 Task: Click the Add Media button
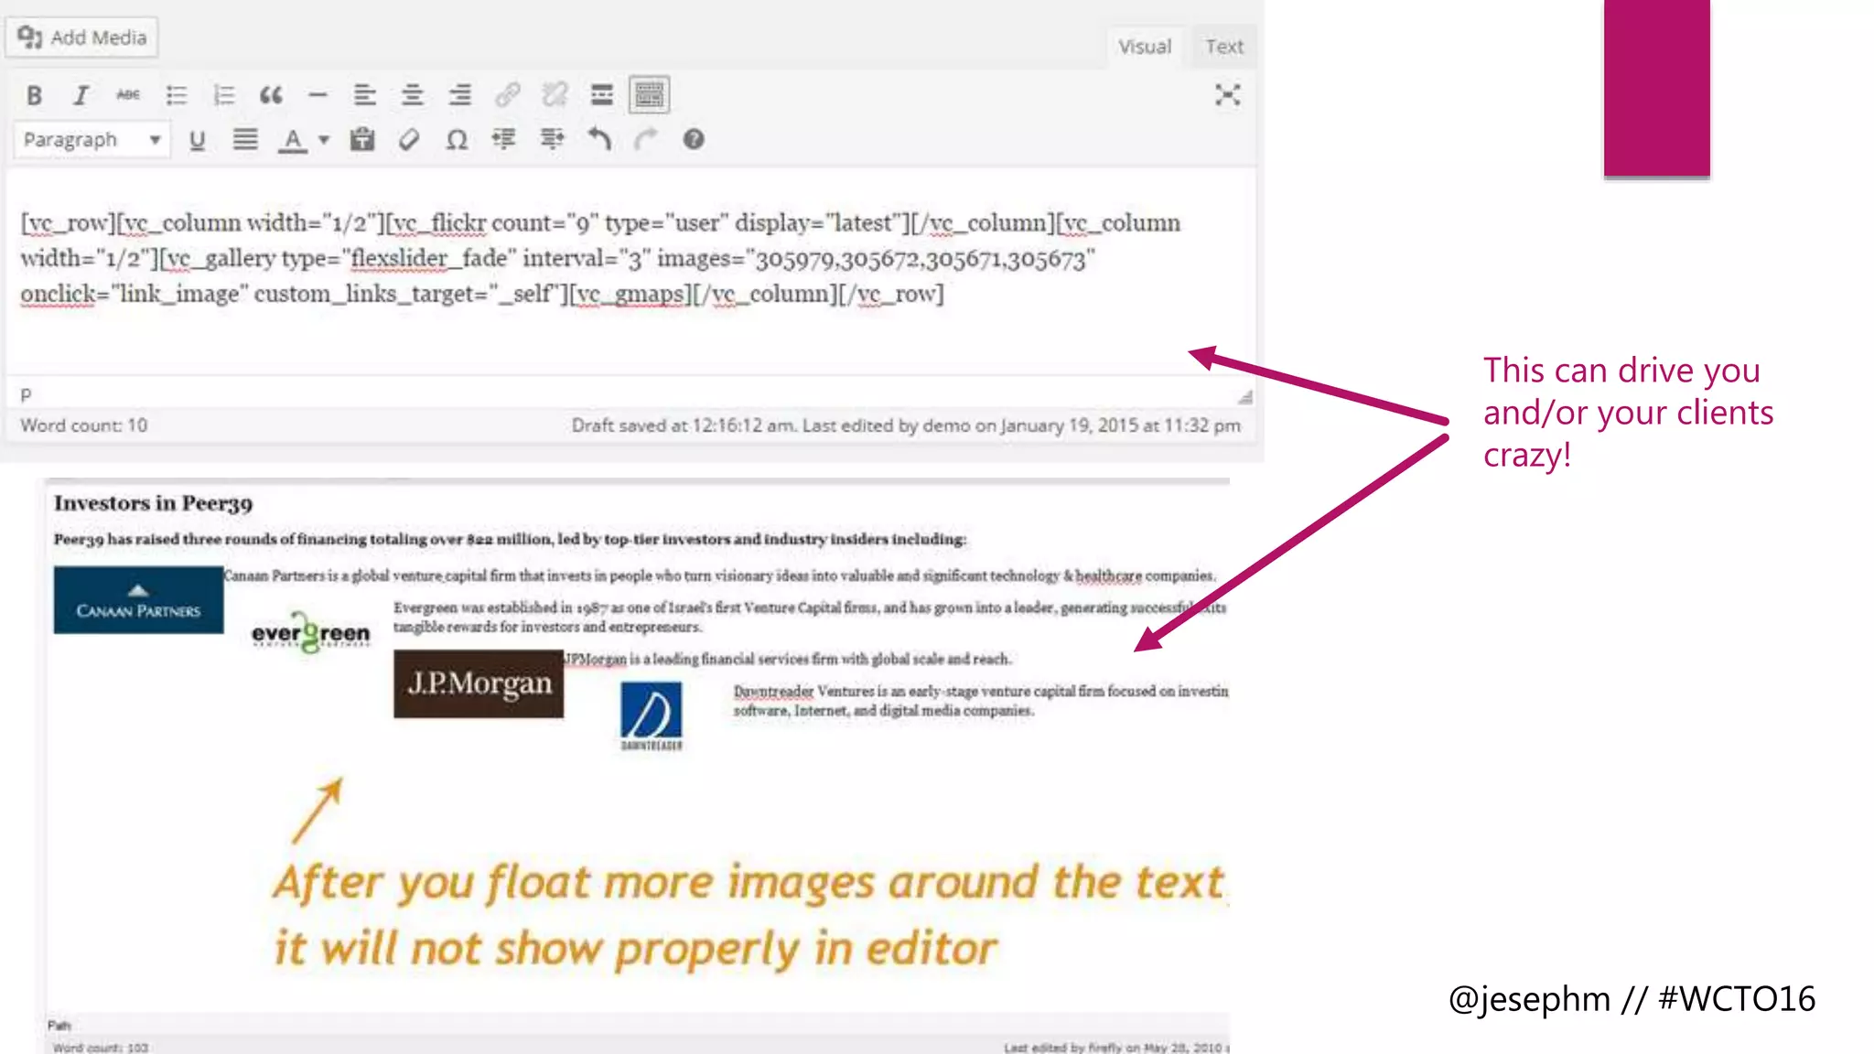click(82, 38)
